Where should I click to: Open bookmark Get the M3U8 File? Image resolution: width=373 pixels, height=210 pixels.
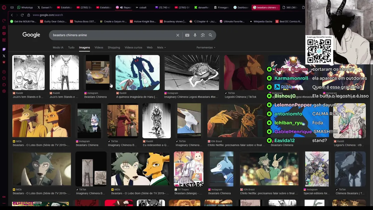pos(23,21)
